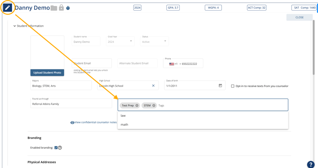The width and height of the screenshot is (318, 168).
Task: Click the GPA: 3.7 badge
Action: [x=173, y=8]
